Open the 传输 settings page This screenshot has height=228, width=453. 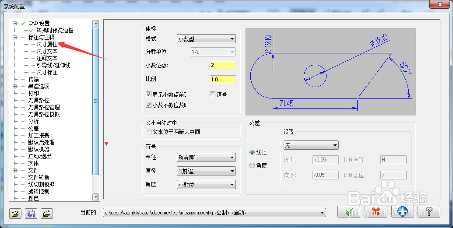tap(34, 80)
